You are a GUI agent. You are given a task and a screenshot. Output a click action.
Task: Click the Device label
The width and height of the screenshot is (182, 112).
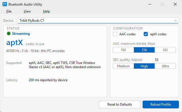point(8,21)
